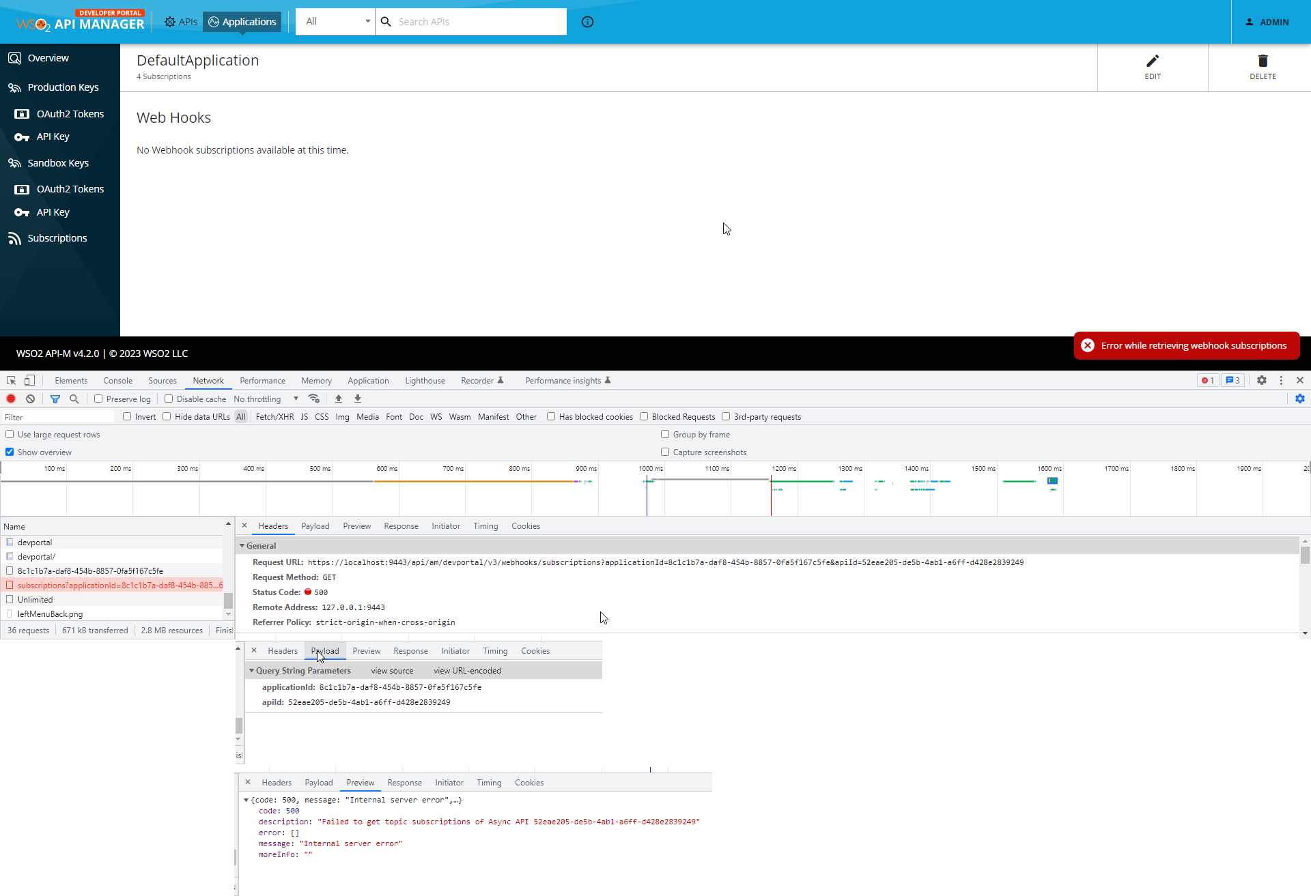Viewport: 1311px width, 896px height.
Task: Select the inspect element cursor tool
Action: pyautogui.click(x=10, y=380)
